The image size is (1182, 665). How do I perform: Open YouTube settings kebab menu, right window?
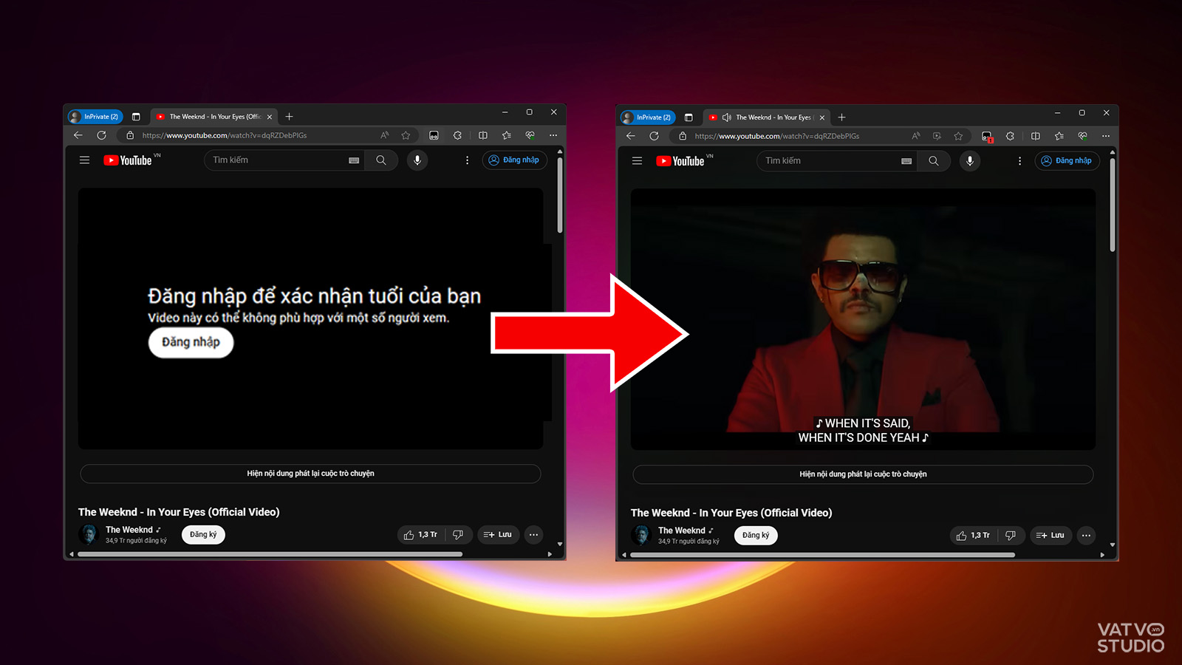(1019, 160)
